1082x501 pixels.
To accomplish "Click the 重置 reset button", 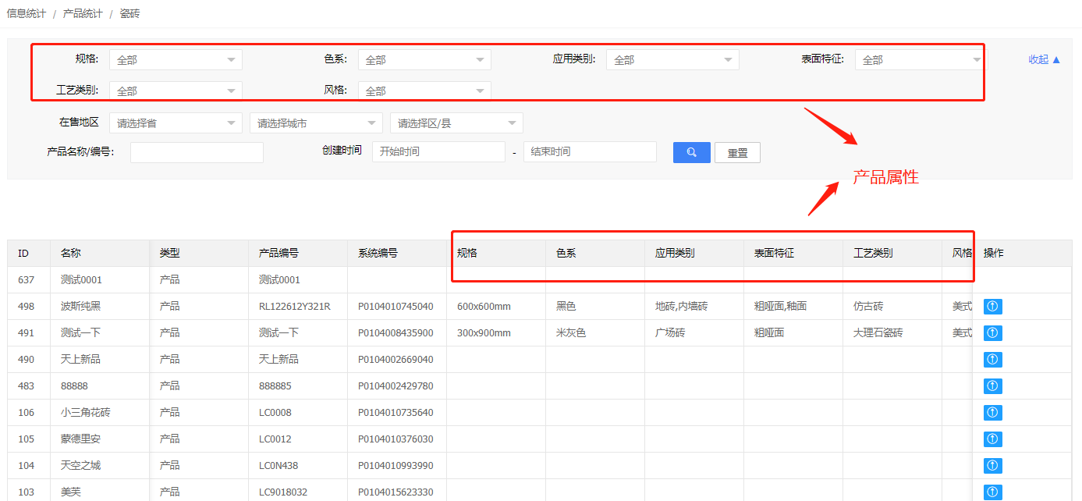I will (x=737, y=153).
